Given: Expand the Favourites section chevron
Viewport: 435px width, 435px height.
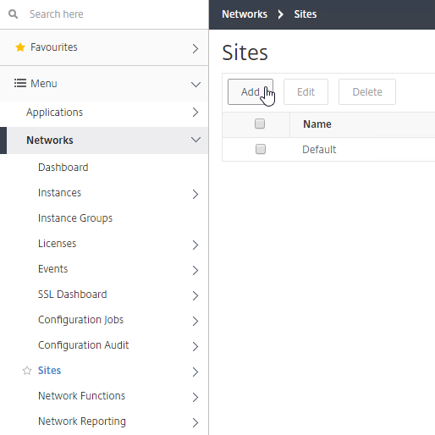Looking at the screenshot, I should (x=195, y=48).
